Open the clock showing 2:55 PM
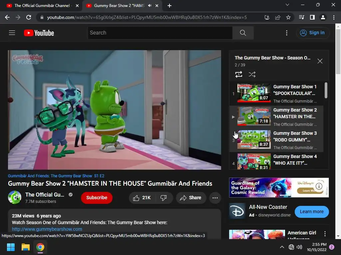 317,247
